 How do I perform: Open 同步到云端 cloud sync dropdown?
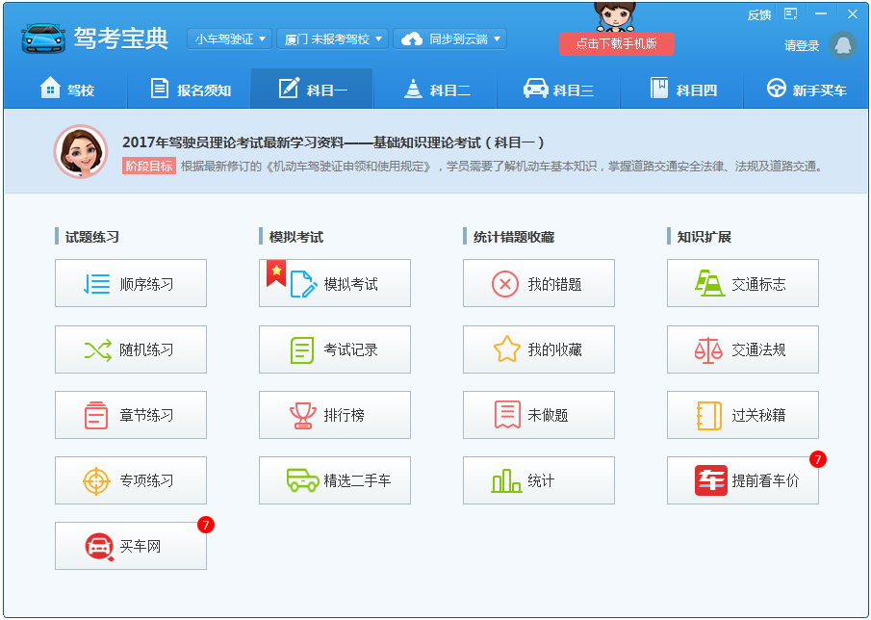point(450,39)
